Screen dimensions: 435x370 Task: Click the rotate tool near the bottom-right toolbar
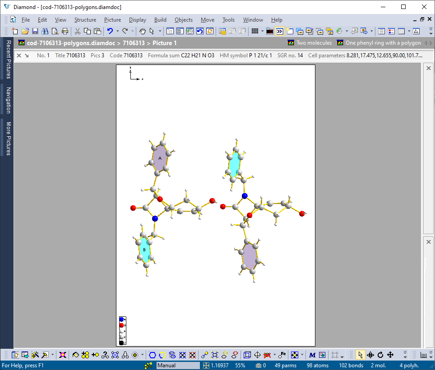click(380, 355)
